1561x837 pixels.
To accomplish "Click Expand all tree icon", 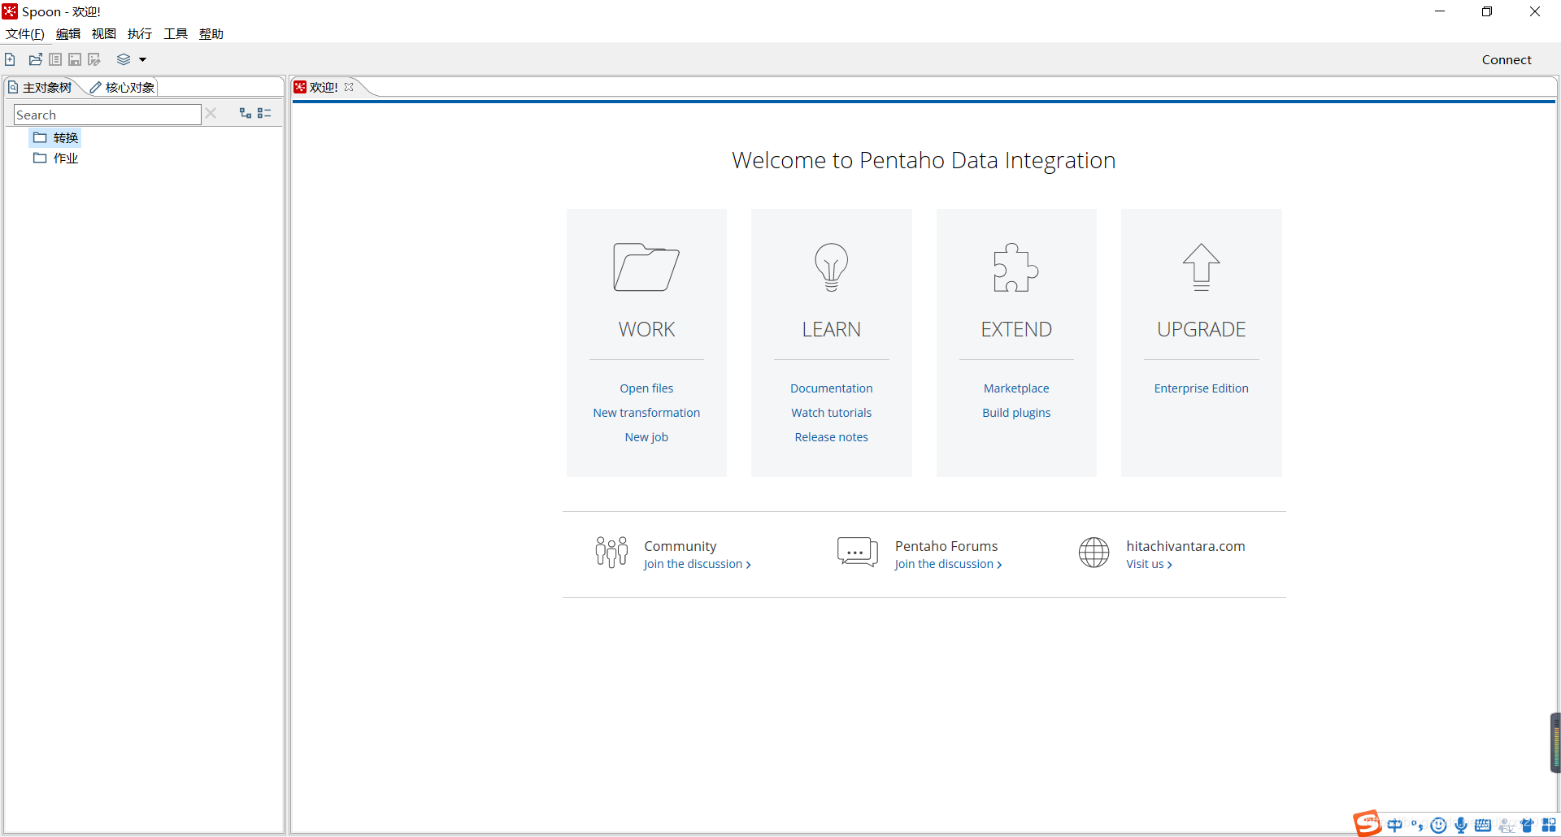I will [x=246, y=113].
